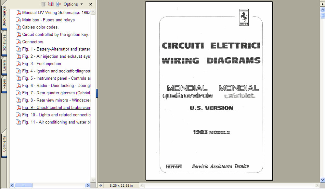Close the bookmarks panel

(x=91, y=4)
